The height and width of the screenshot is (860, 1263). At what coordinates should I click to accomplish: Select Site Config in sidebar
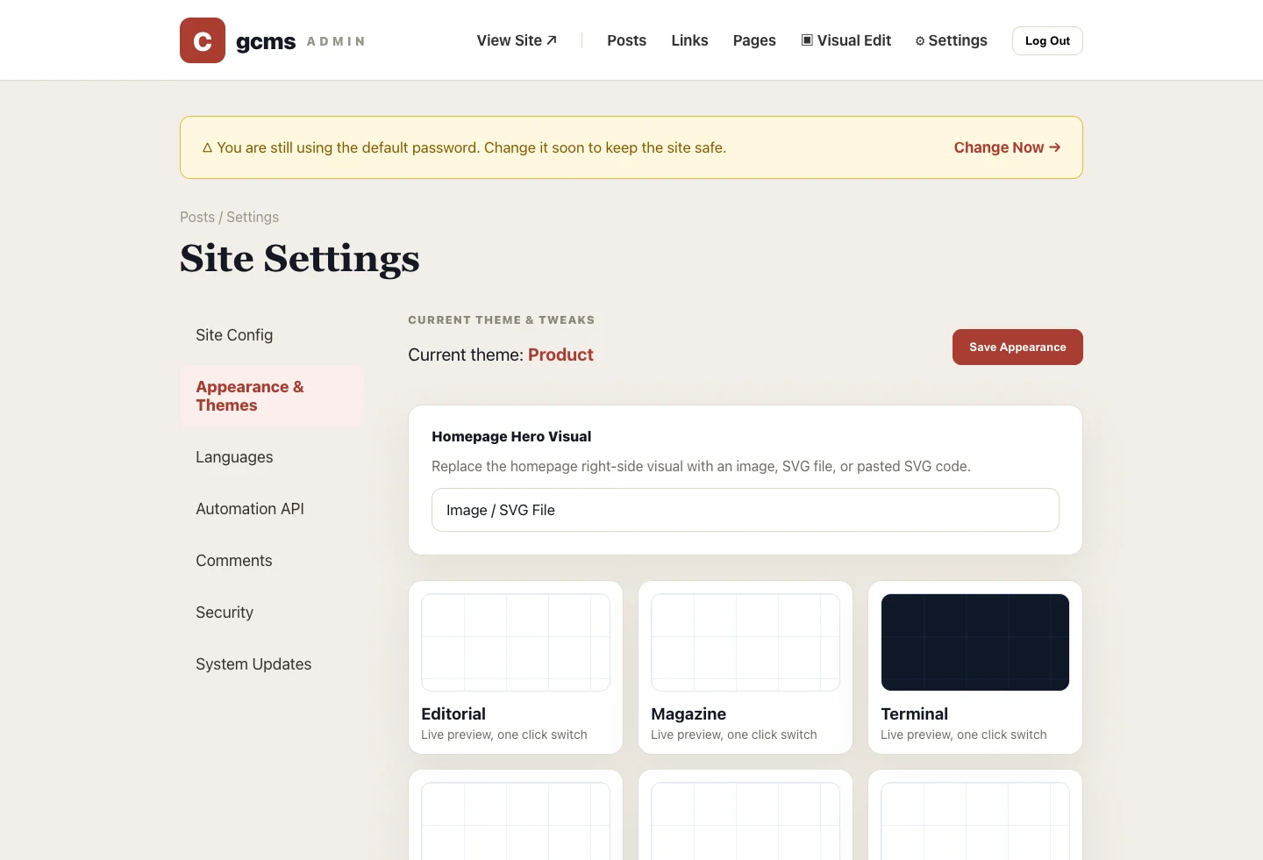coord(272,335)
